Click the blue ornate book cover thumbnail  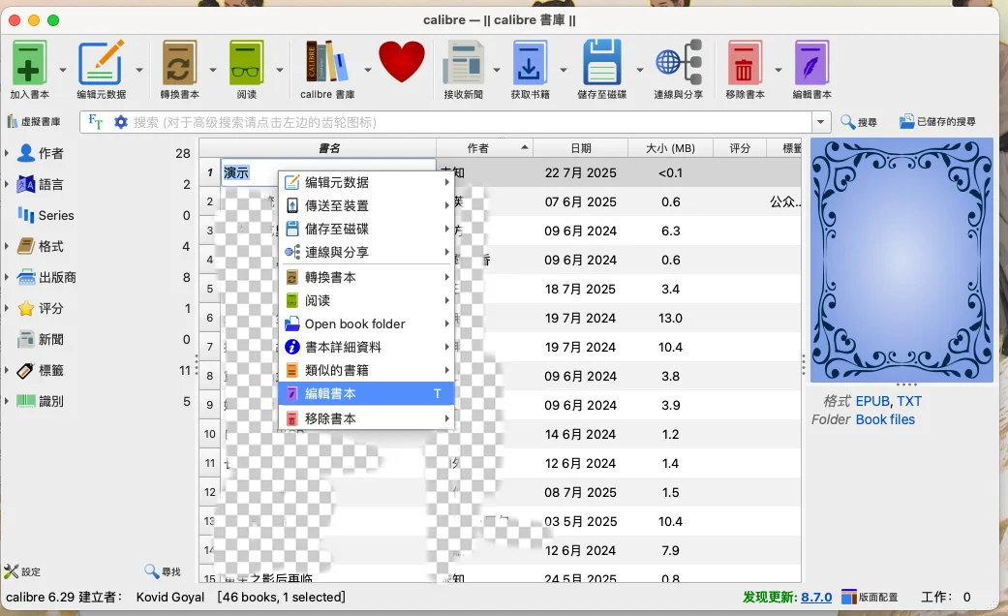click(901, 260)
